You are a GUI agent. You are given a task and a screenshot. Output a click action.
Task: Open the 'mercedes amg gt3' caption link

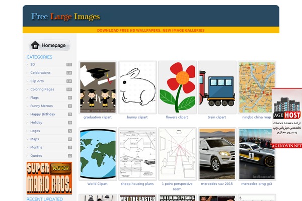tap(257, 184)
